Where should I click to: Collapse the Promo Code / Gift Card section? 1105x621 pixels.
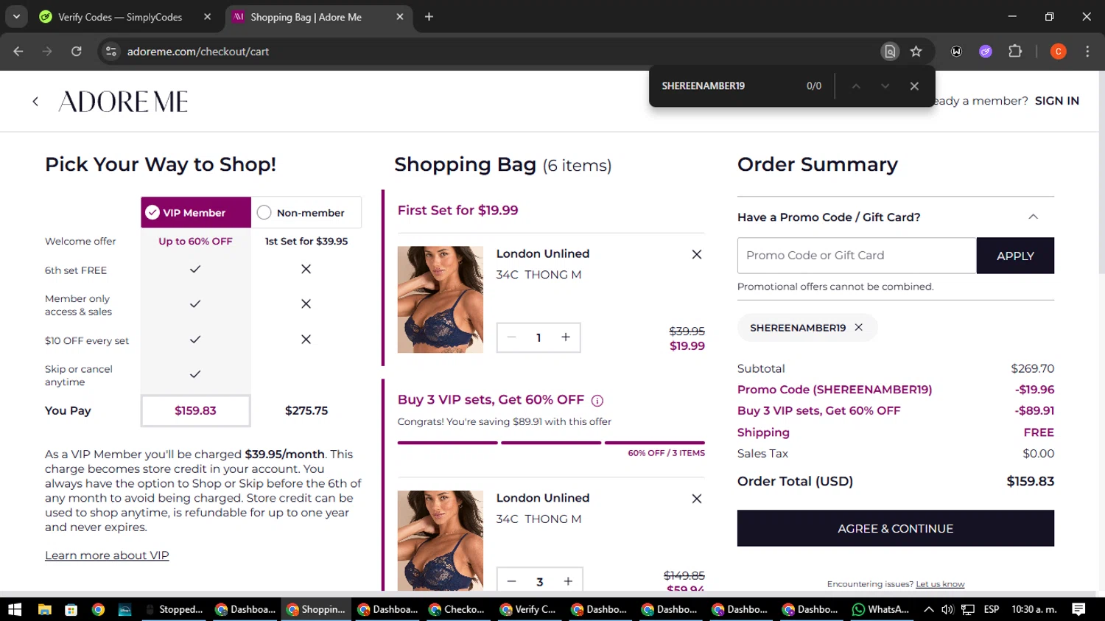pyautogui.click(x=1033, y=217)
